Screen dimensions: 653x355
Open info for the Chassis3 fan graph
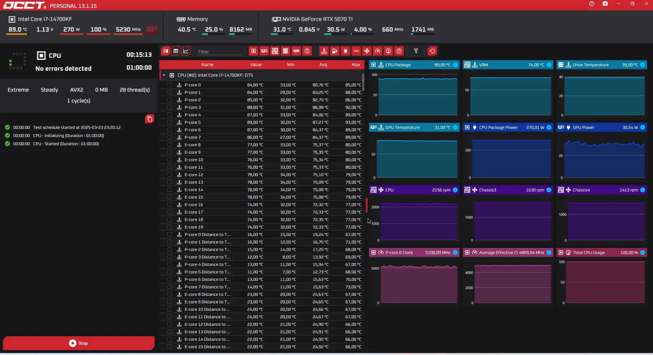tap(549, 190)
